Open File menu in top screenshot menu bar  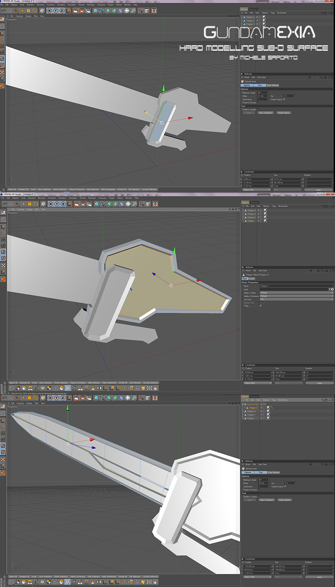click(1, 5)
